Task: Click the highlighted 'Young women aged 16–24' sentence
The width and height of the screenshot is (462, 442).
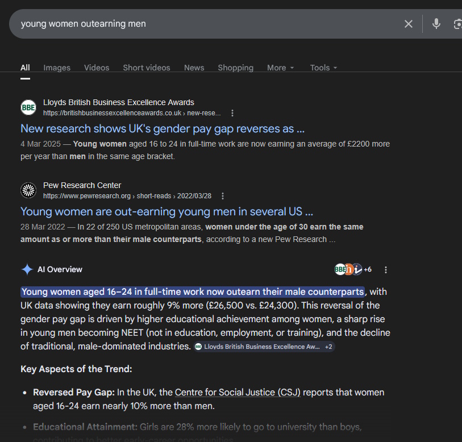Action: [x=193, y=291]
